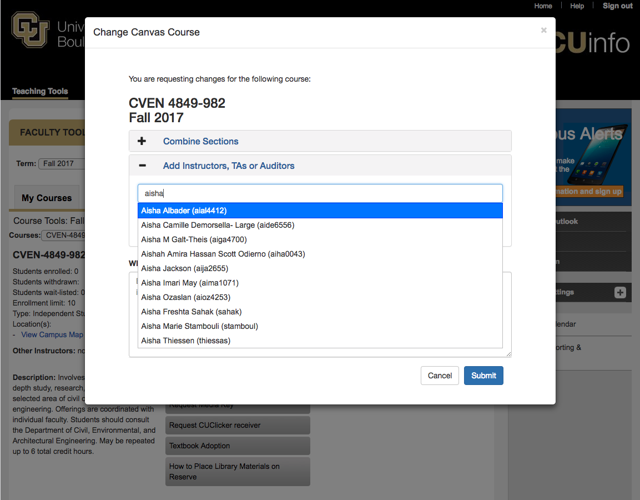Select the My Courses tab
Image resolution: width=640 pixels, height=500 pixels.
click(47, 198)
